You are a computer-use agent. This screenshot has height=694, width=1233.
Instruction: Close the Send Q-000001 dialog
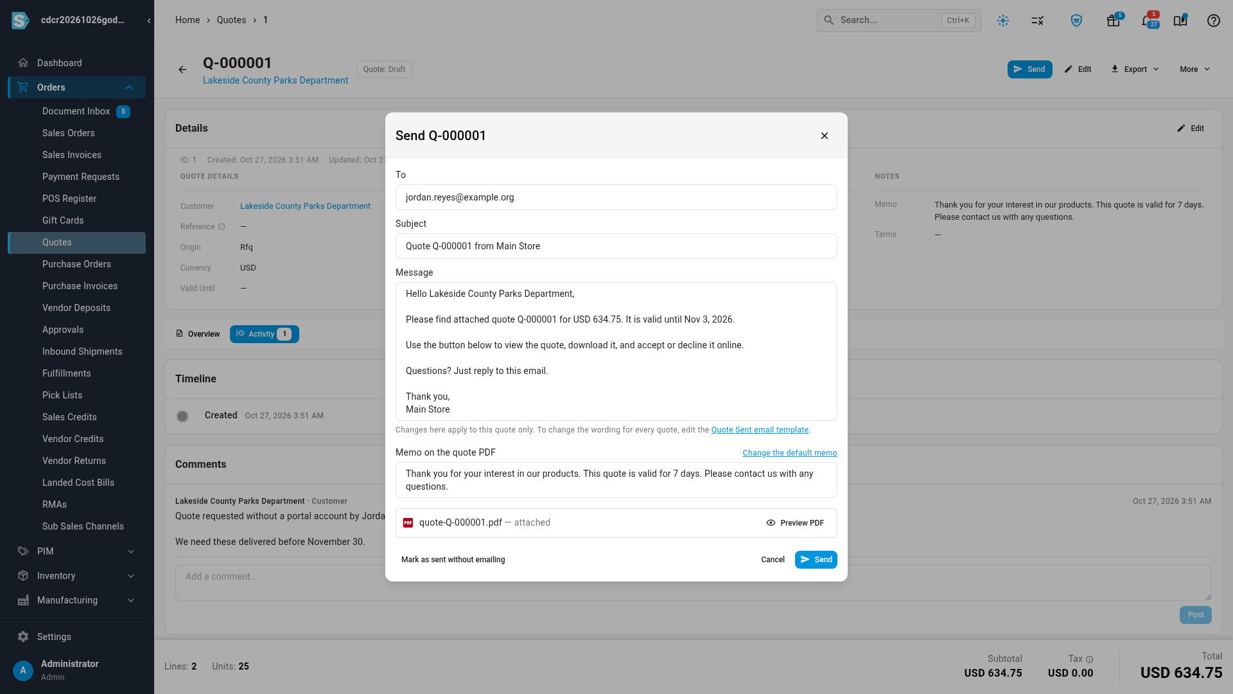coord(825,136)
